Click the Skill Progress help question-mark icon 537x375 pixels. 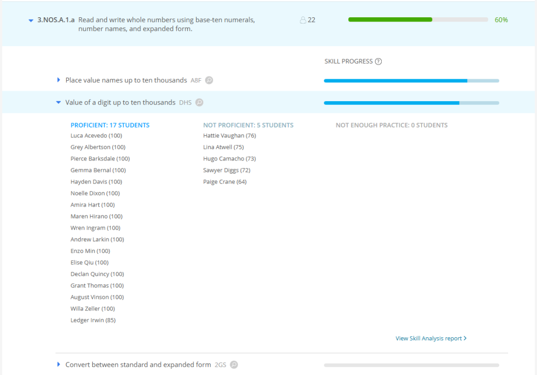click(x=378, y=61)
